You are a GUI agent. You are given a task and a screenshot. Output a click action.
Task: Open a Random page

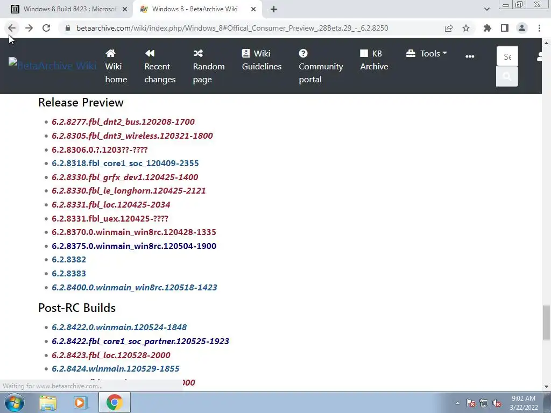209,66
